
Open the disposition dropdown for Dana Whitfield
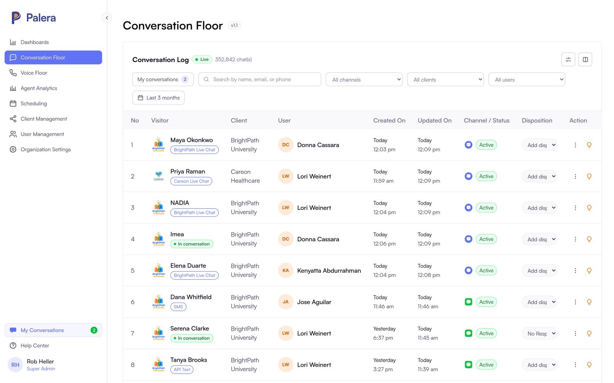click(x=539, y=302)
